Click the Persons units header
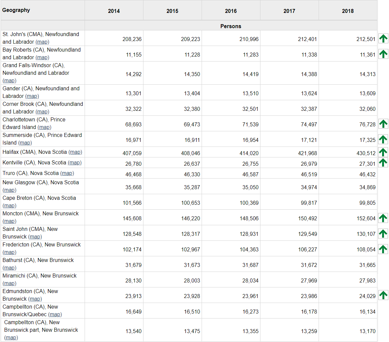This screenshot has width=389, height=342. (231, 26)
